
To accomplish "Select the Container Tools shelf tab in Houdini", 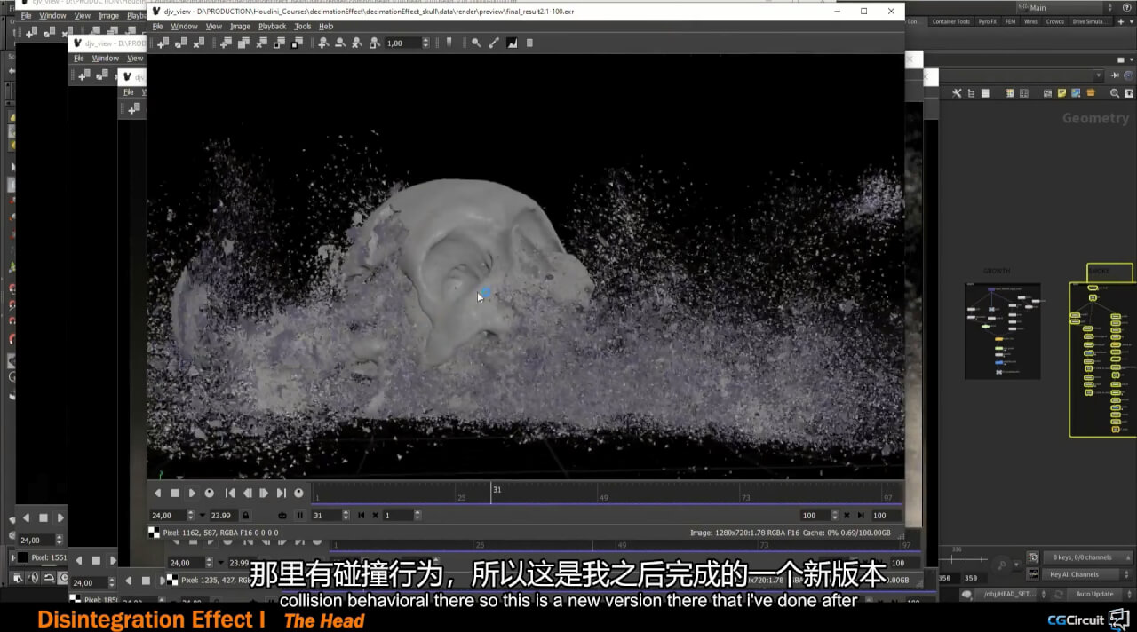I will [x=951, y=21].
